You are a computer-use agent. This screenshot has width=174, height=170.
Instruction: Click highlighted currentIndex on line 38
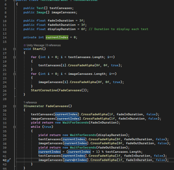pos(76,144)
